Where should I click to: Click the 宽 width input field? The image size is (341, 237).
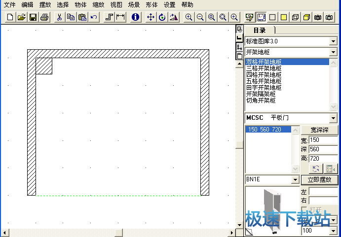point(323,140)
